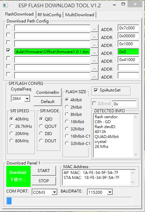
Task: Open the COM PORT dropdown
Action: tap(54, 192)
